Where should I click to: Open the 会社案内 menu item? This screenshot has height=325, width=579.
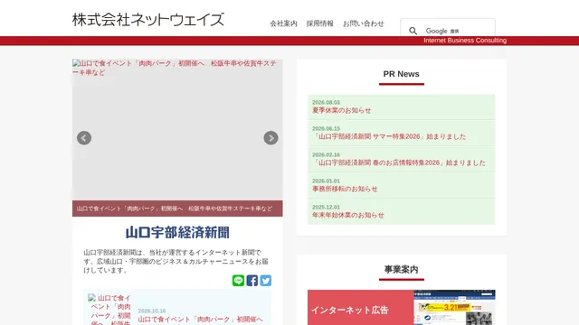pos(283,23)
